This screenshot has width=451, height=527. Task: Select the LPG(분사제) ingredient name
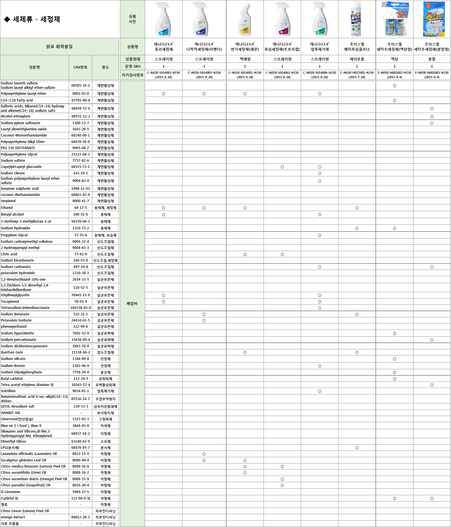(10, 448)
